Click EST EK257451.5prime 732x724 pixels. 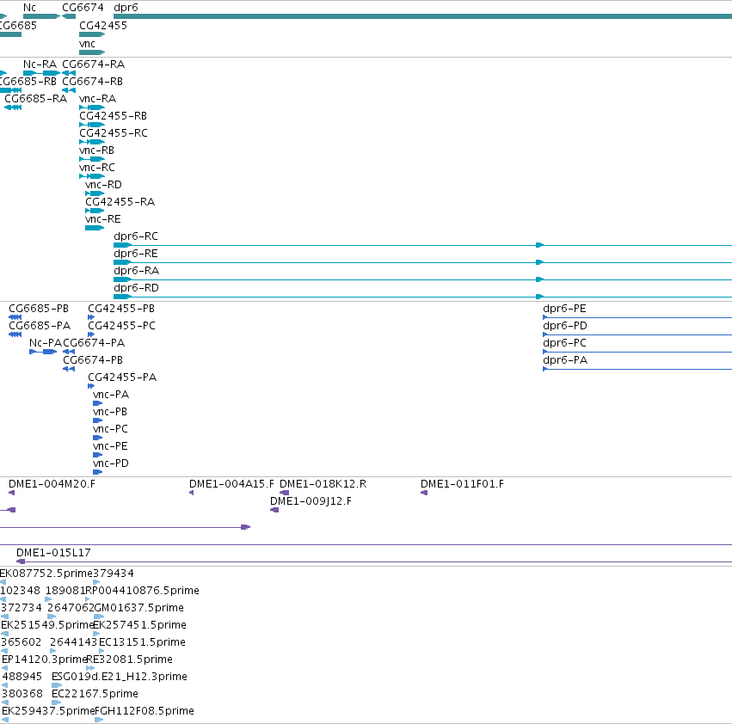139,625
